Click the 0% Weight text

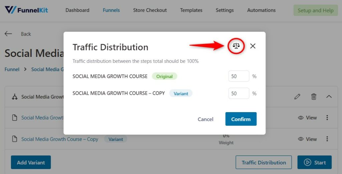point(226,139)
